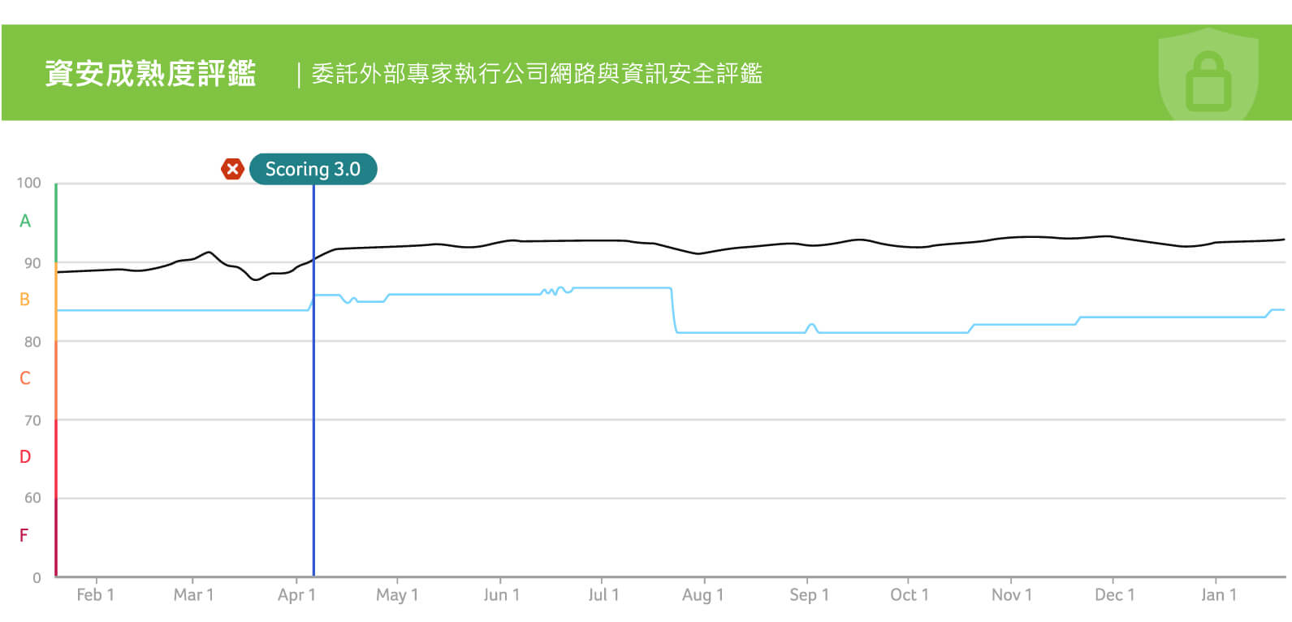
Task: Click the grade F label on axis
Action: (x=24, y=536)
